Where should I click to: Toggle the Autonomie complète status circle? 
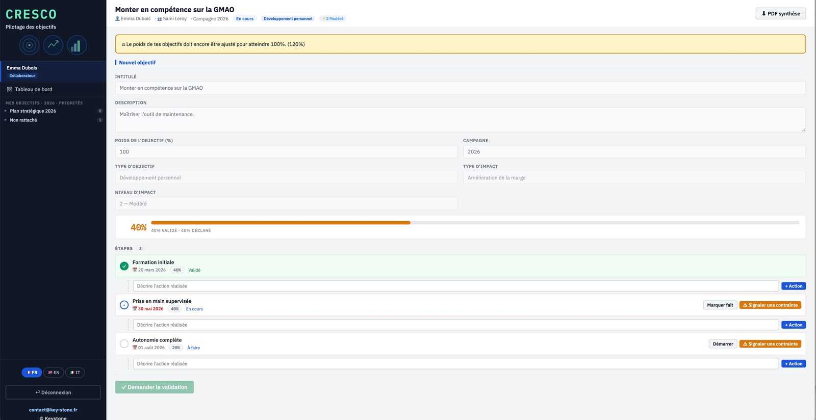pyautogui.click(x=124, y=344)
